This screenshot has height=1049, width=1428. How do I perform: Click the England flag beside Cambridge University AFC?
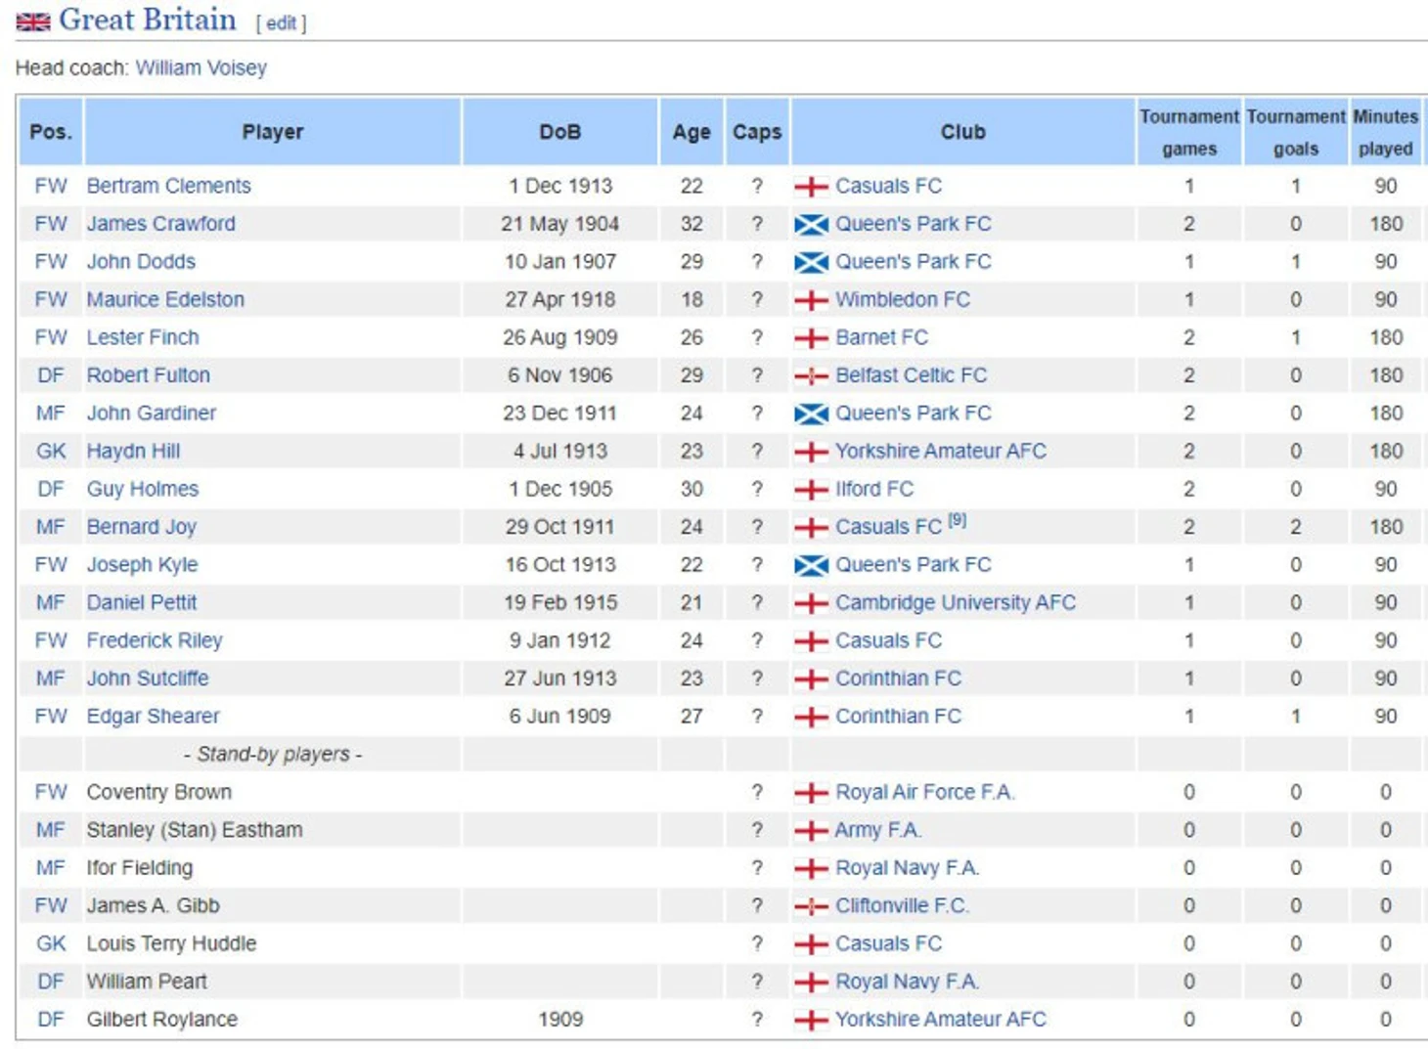811,603
